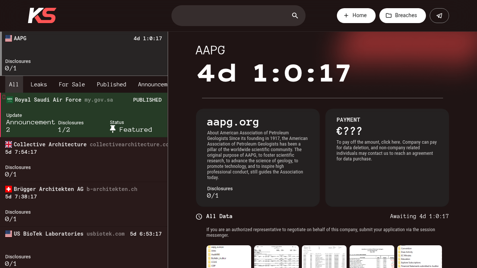Click the my.gov.sa domain text
This screenshot has height=268, width=477.
click(x=99, y=100)
